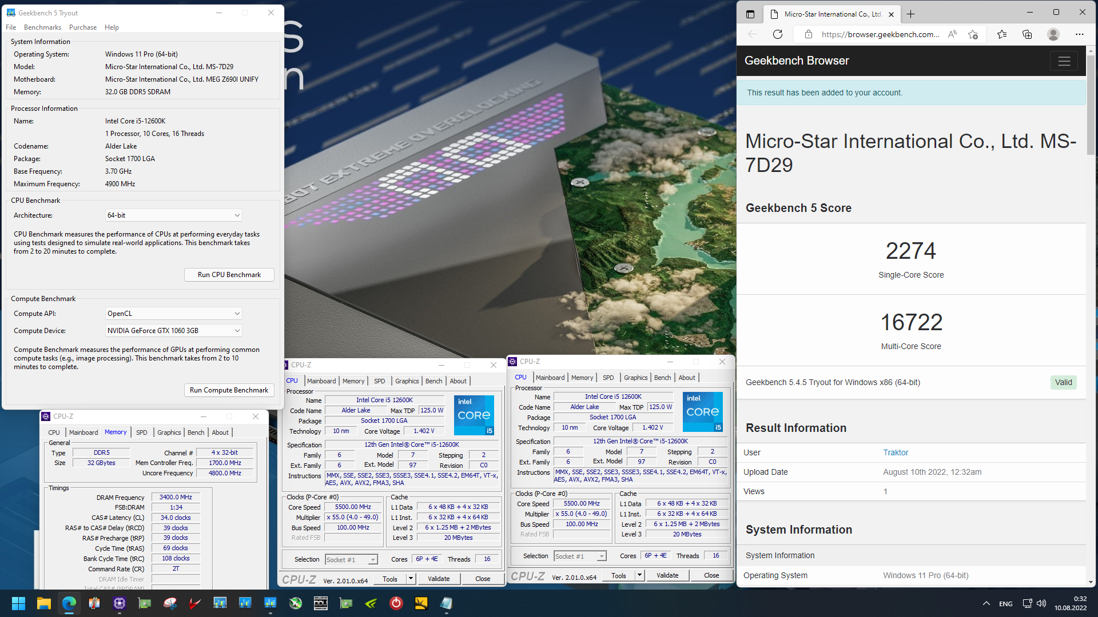Click Run Compute Benchmark button
The height and width of the screenshot is (617, 1098).
(229, 390)
